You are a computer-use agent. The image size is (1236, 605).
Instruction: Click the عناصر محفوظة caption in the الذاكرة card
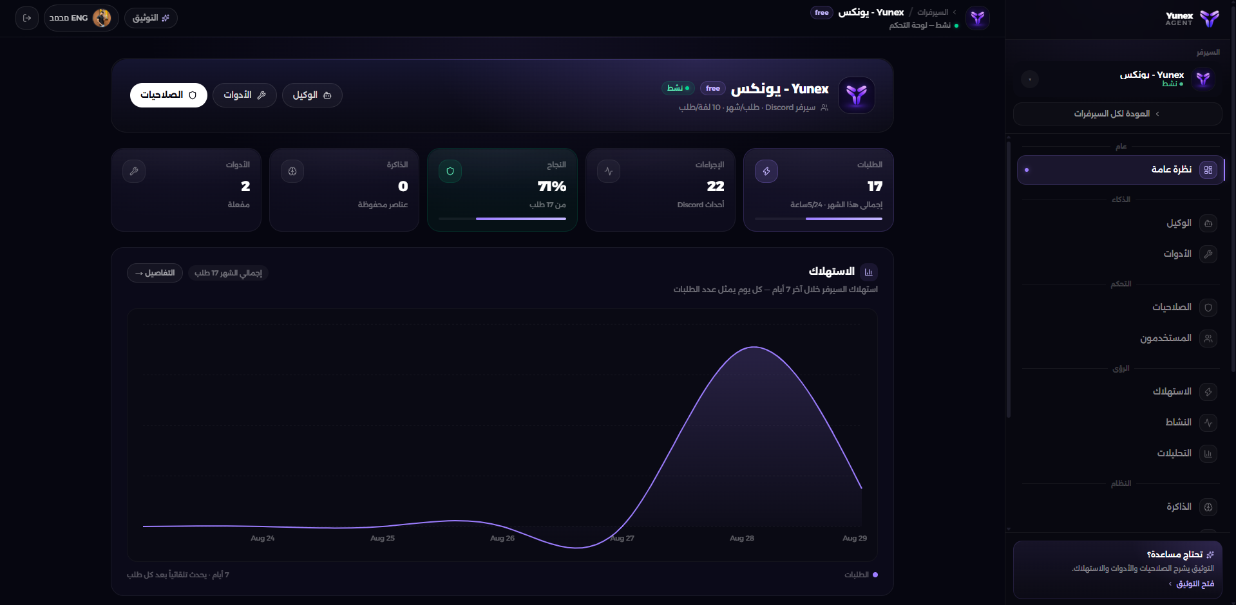click(x=383, y=205)
